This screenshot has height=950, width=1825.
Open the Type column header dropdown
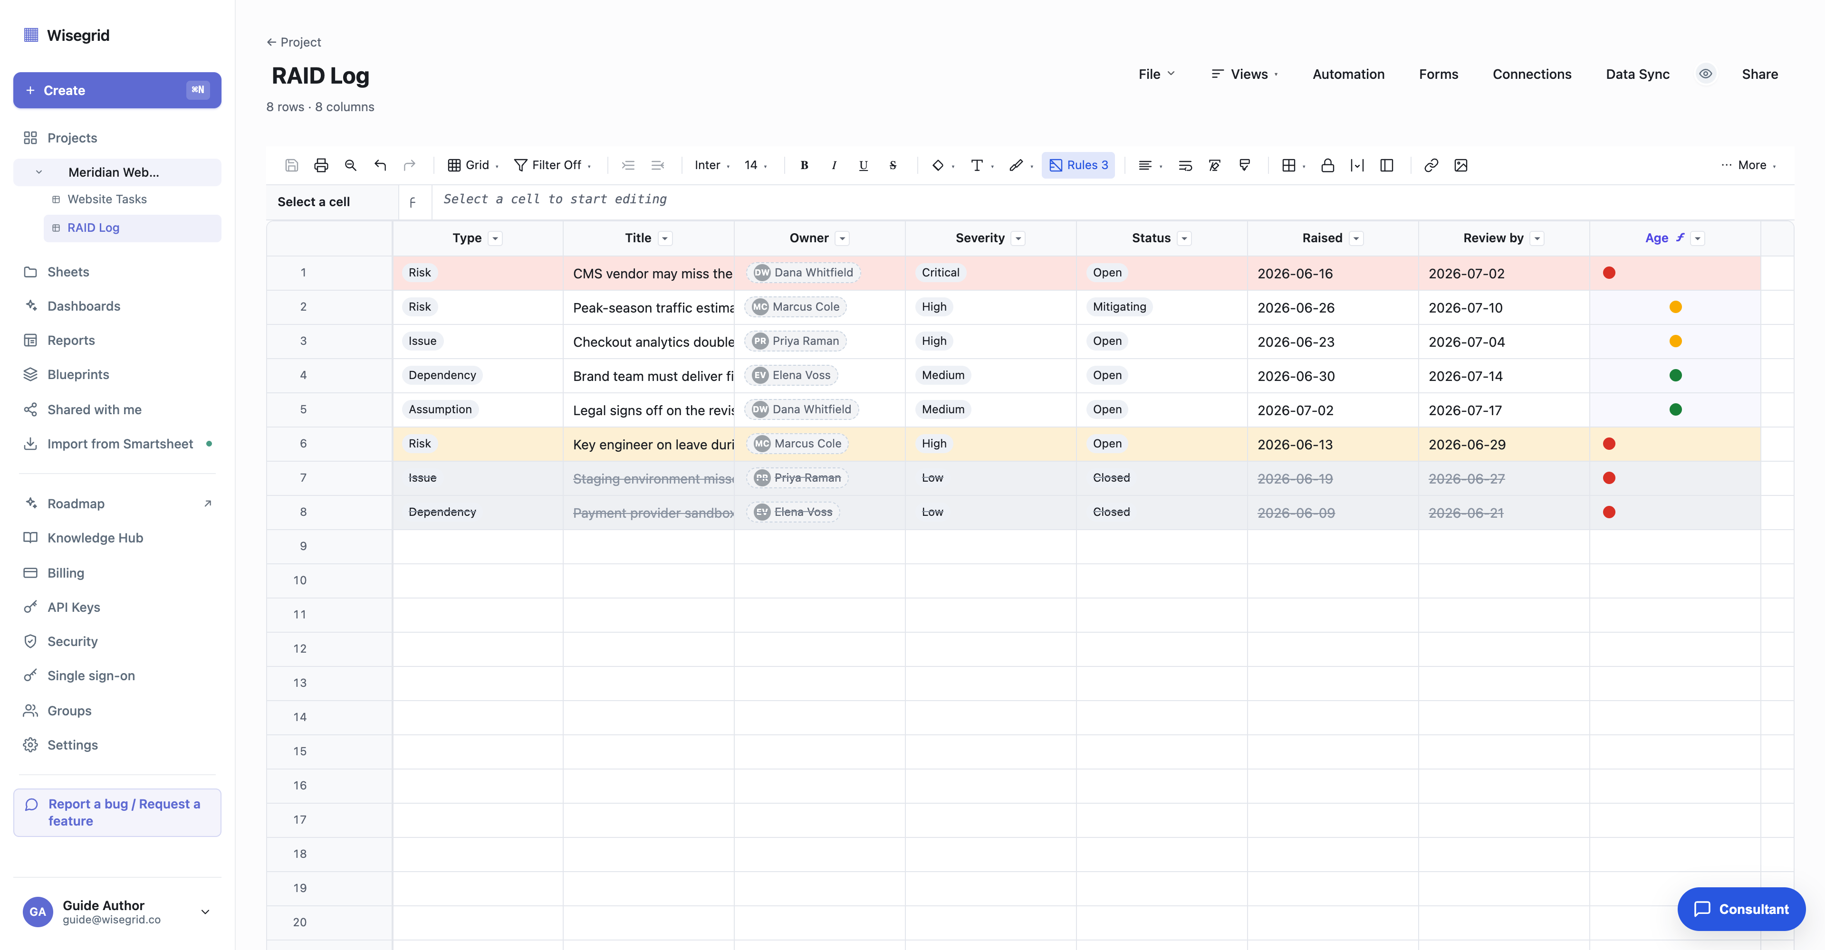point(496,238)
